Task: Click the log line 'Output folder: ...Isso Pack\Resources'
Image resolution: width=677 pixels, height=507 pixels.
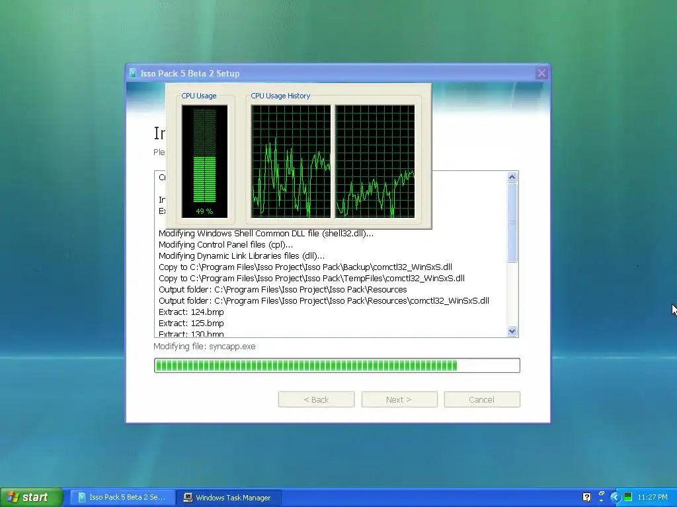Action: (283, 289)
